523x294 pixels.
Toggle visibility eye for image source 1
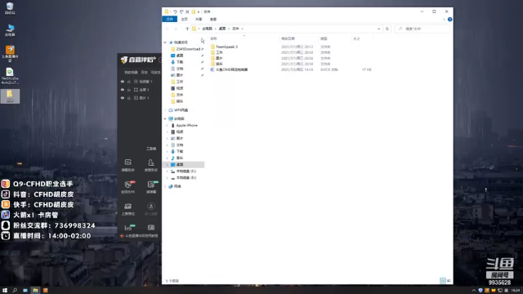[123, 98]
